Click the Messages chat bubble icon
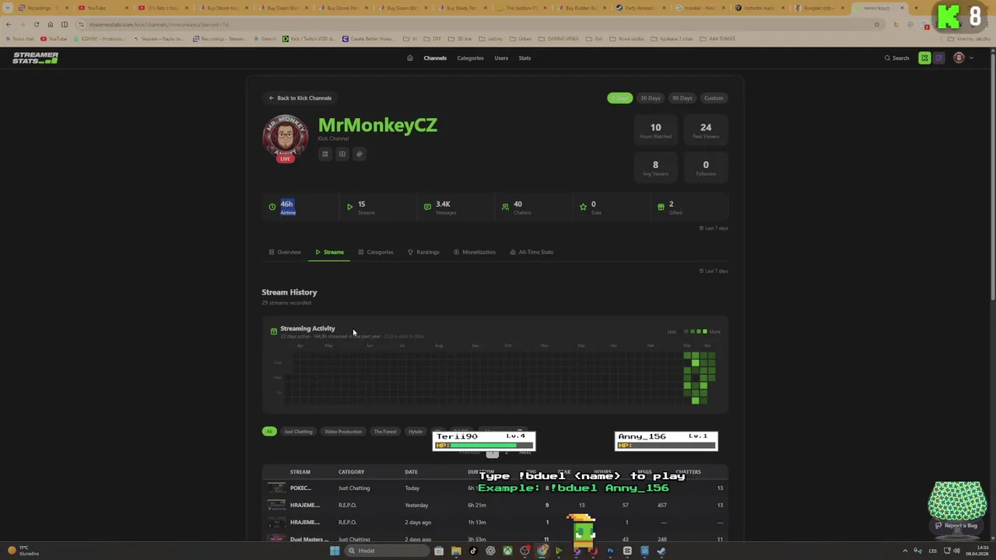 coord(427,207)
